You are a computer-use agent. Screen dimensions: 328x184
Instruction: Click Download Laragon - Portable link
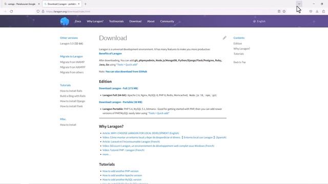click(120, 102)
